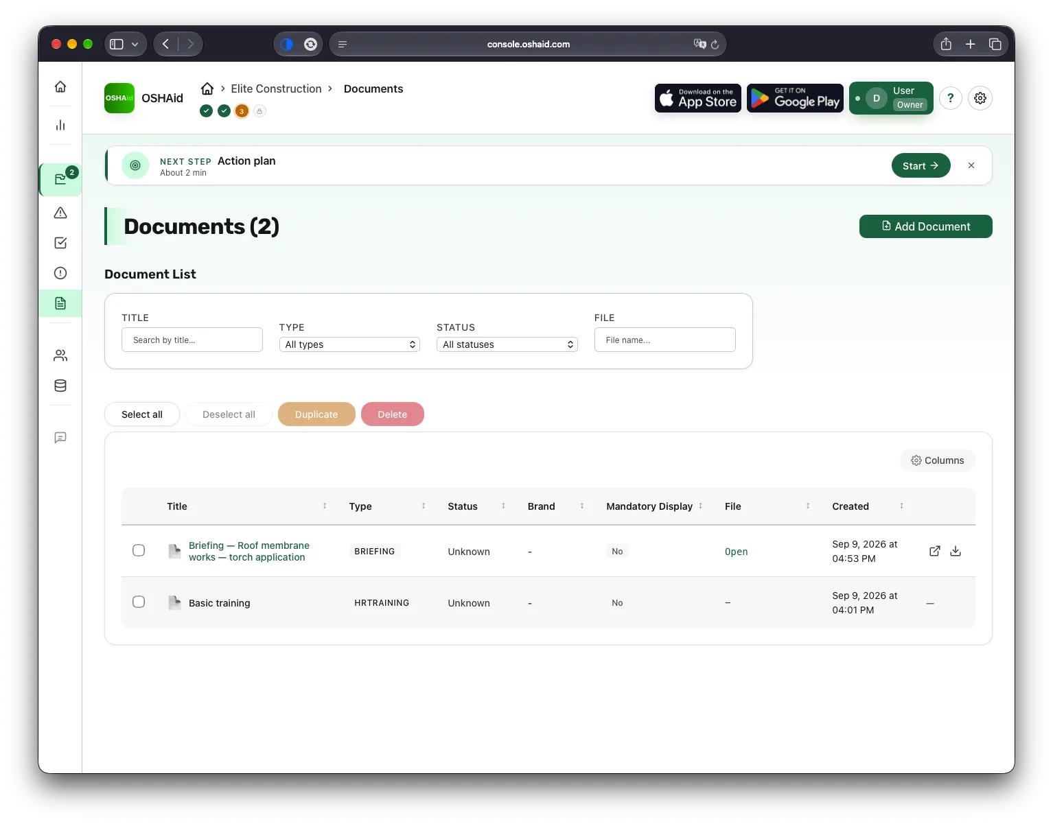Viewport: 1053px width, 824px height.
Task: Click the browser address bar
Action: click(528, 44)
